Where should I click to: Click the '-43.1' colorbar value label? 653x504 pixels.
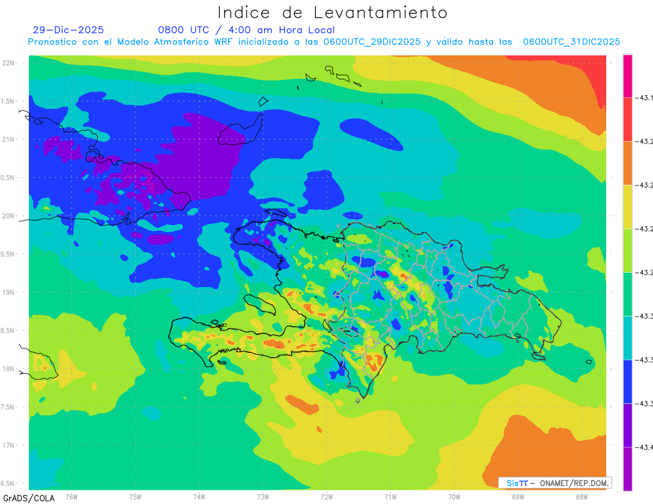tap(645, 98)
